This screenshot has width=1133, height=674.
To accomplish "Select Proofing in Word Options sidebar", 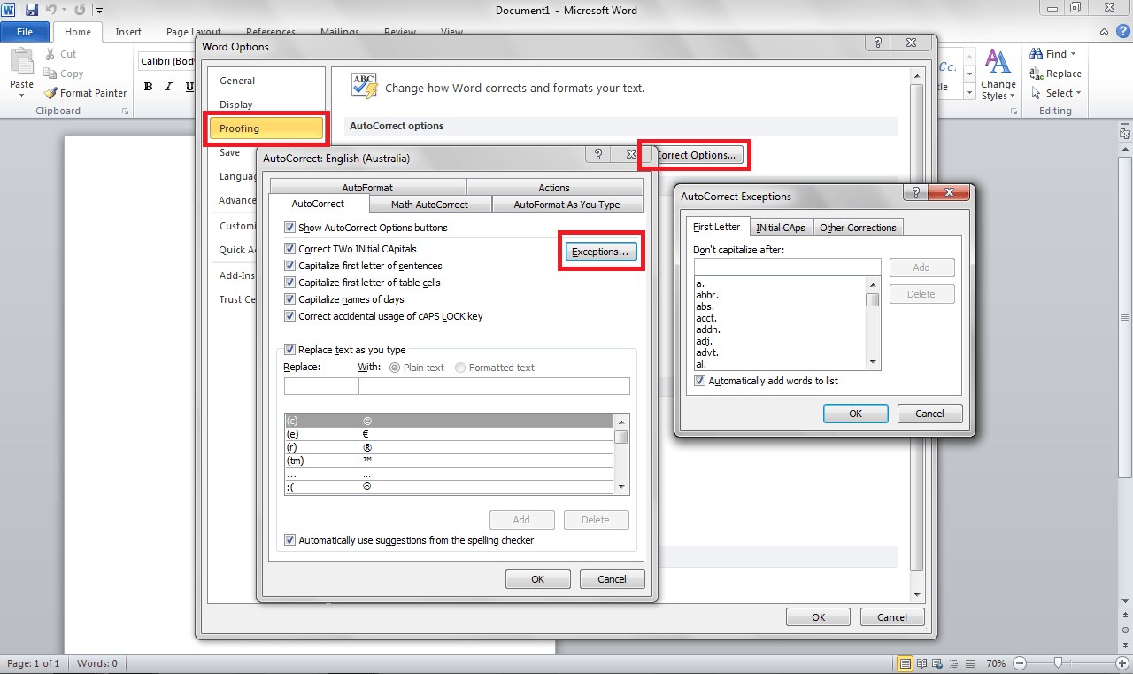I will [x=266, y=128].
